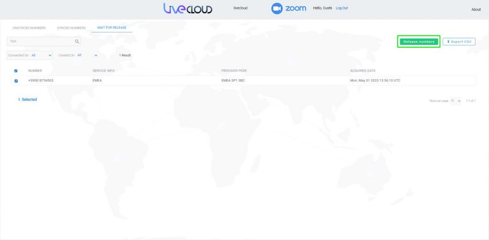Image resolution: width=489 pixels, height=240 pixels.
Task: Click the Acquired Date column header
Action: tap(362, 71)
